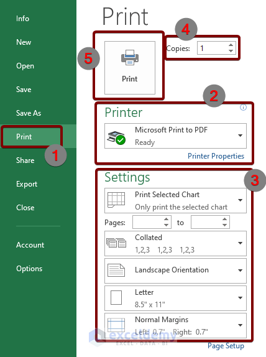The width and height of the screenshot is (266, 357).
Task: Increment the ending page number
Action: click(x=225, y=220)
